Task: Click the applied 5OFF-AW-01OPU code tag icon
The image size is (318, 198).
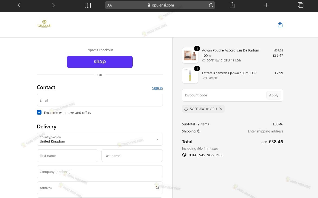Action: pos(186,109)
